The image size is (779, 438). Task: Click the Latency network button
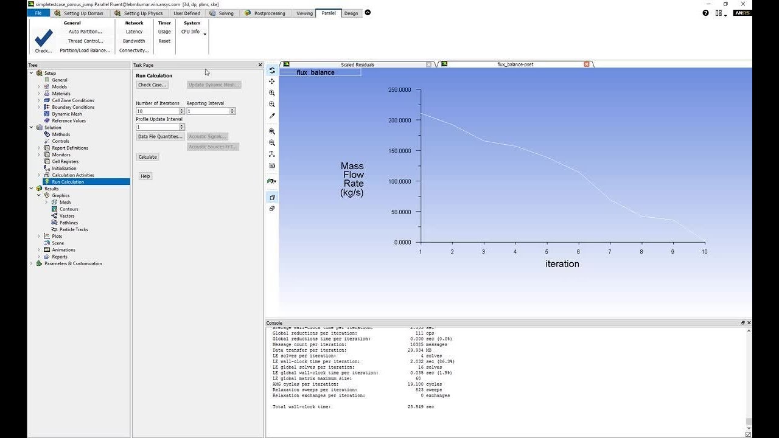pyautogui.click(x=134, y=32)
